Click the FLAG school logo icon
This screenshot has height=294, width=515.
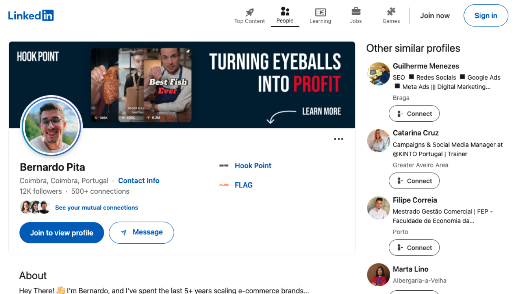coord(224,185)
